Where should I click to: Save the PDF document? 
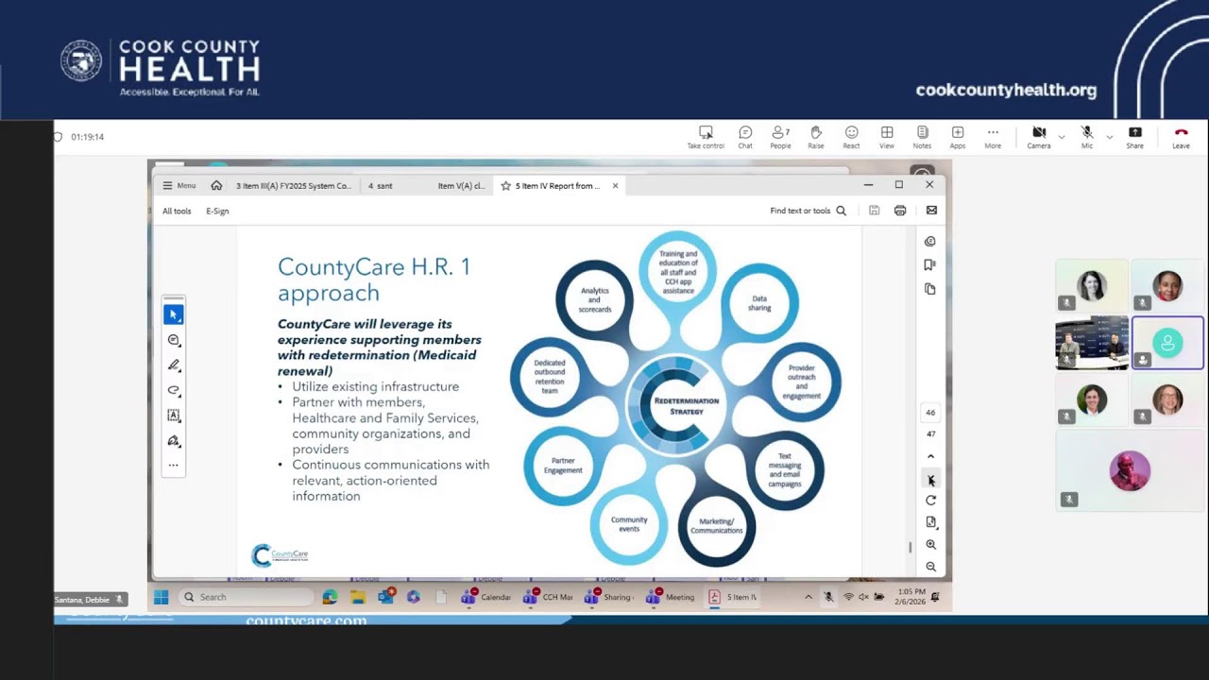(875, 211)
